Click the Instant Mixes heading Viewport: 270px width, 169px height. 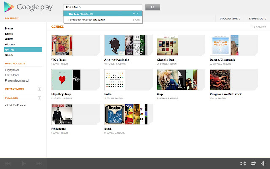point(14,89)
